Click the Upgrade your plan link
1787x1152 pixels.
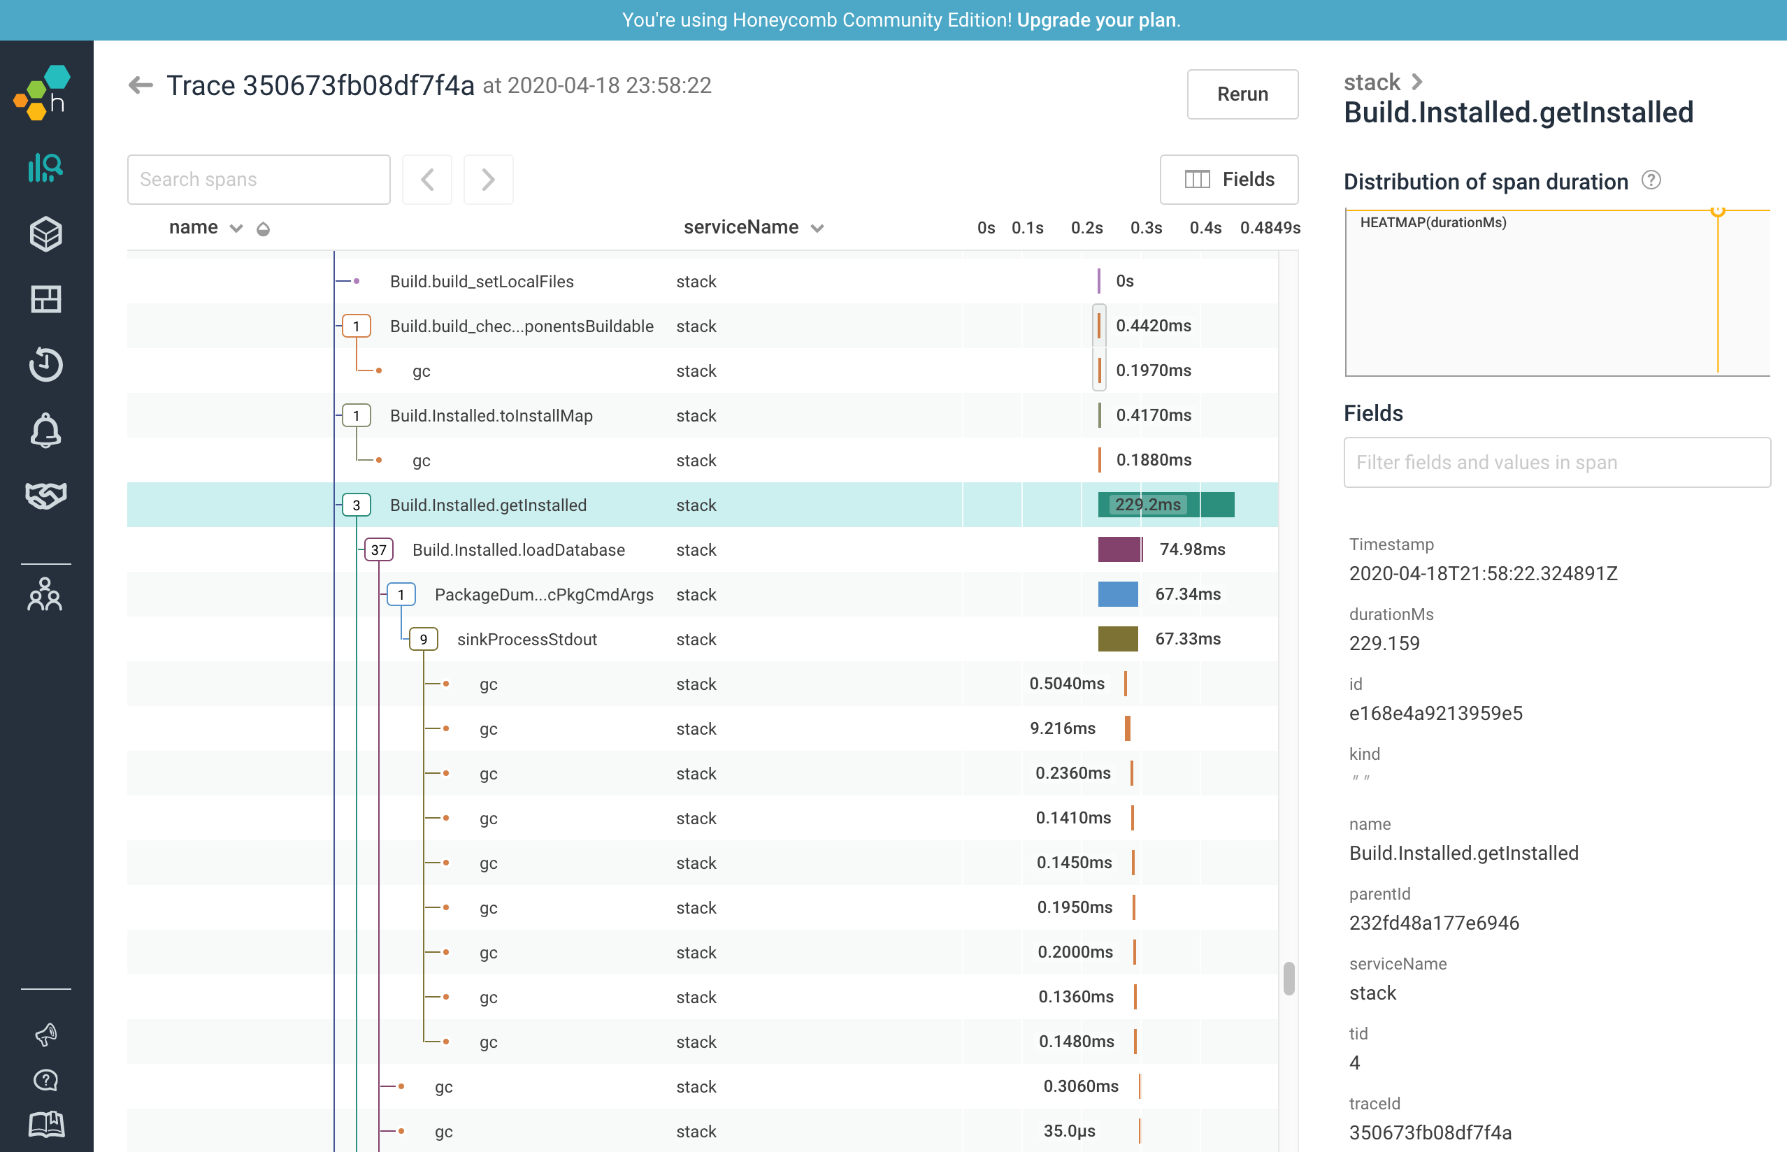(x=1096, y=20)
